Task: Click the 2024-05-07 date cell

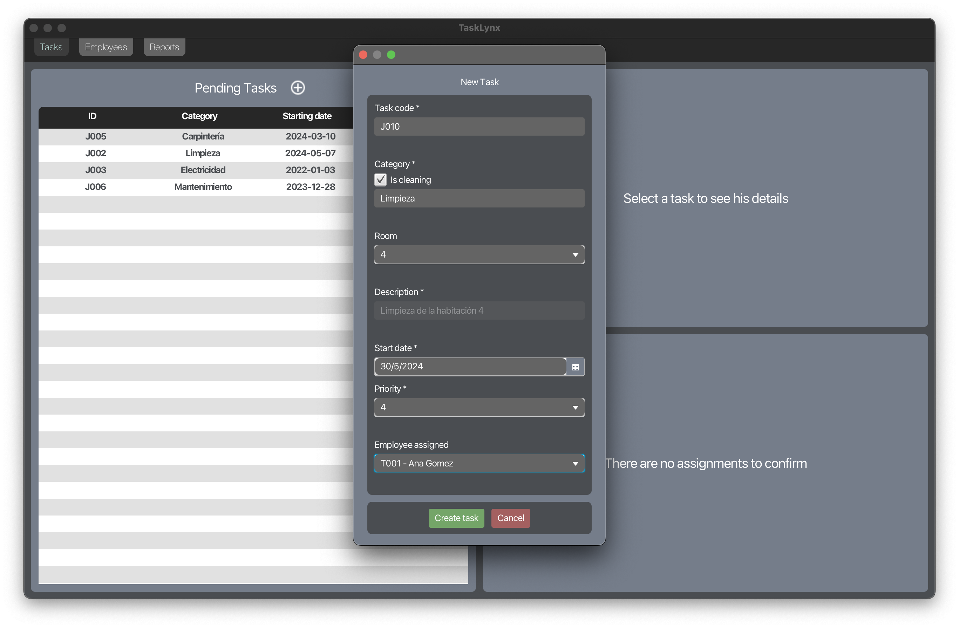Action: click(310, 153)
